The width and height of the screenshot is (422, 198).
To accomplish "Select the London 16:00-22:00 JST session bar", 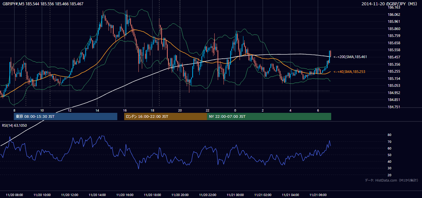I will pyautogui.click(x=165, y=116).
